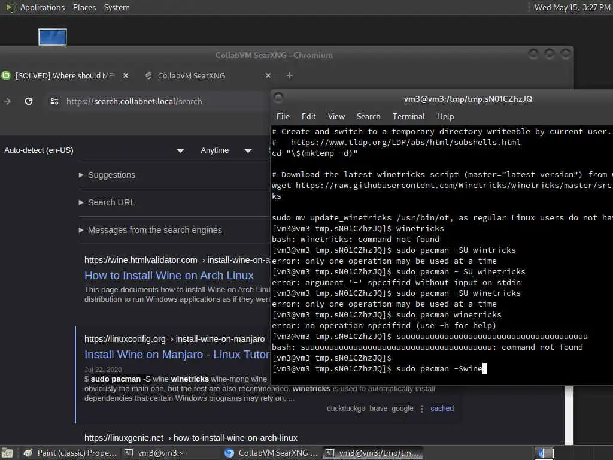Click the 'google' engine label

402,408
